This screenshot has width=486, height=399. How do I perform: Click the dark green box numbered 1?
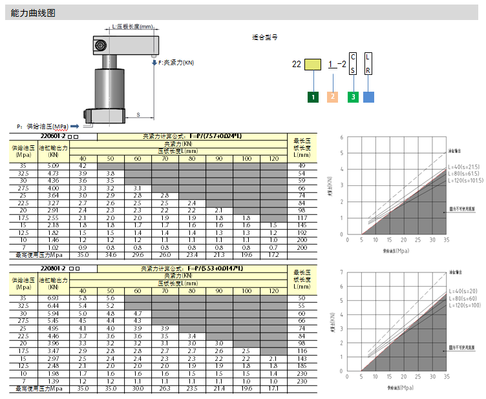tap(313, 97)
